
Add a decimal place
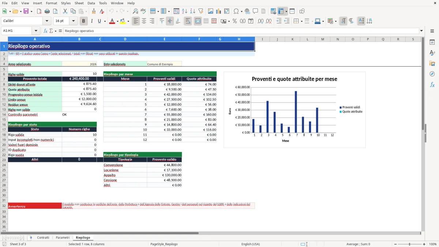(261, 21)
